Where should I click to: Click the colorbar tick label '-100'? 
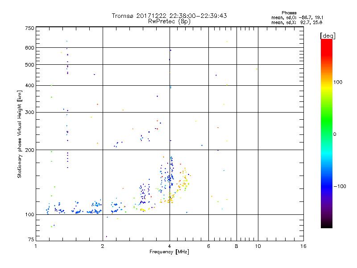pyautogui.click(x=341, y=186)
